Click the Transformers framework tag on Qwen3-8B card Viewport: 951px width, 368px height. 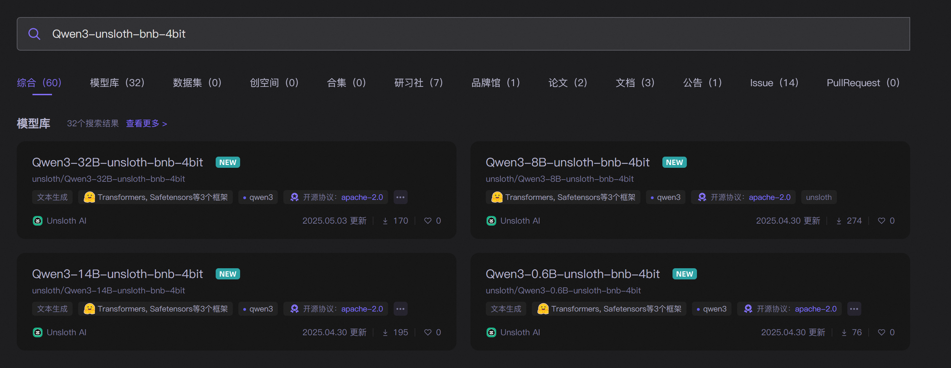(x=563, y=197)
